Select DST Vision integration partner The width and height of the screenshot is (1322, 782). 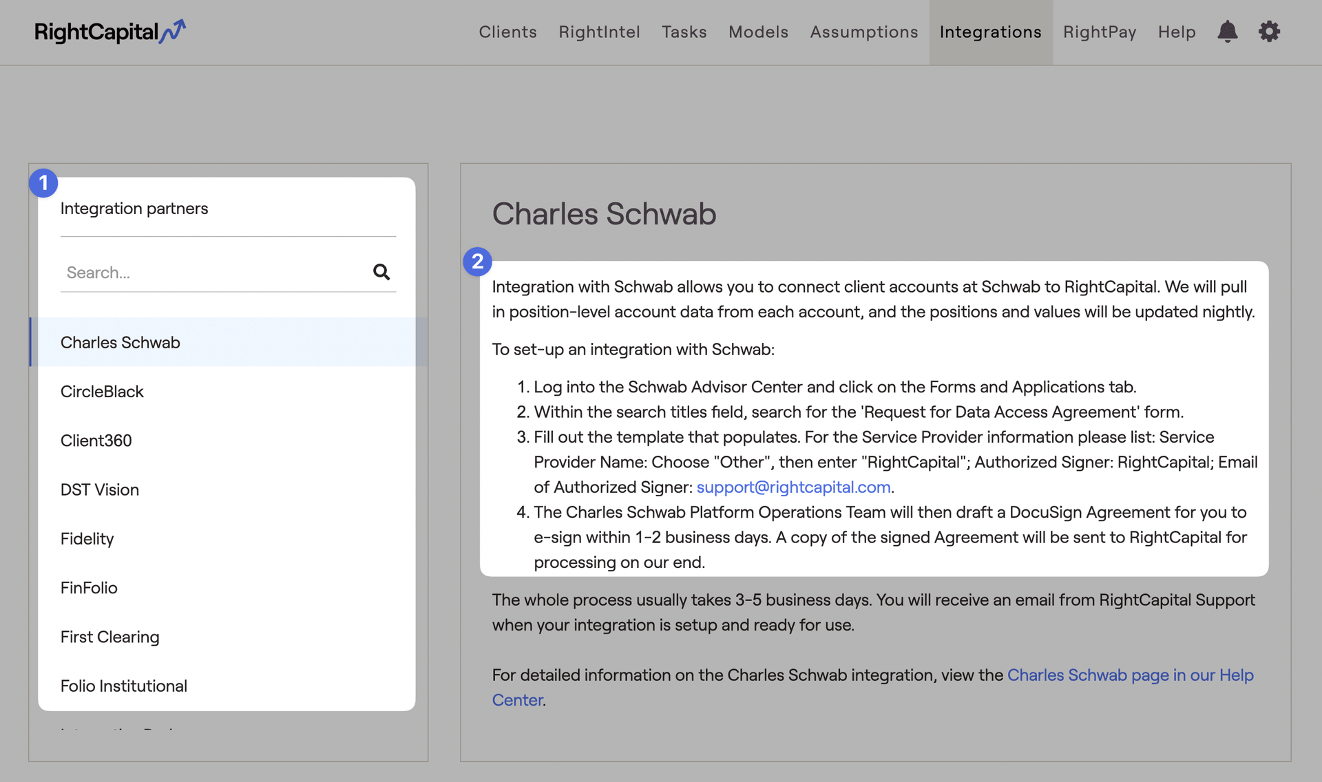click(x=228, y=489)
